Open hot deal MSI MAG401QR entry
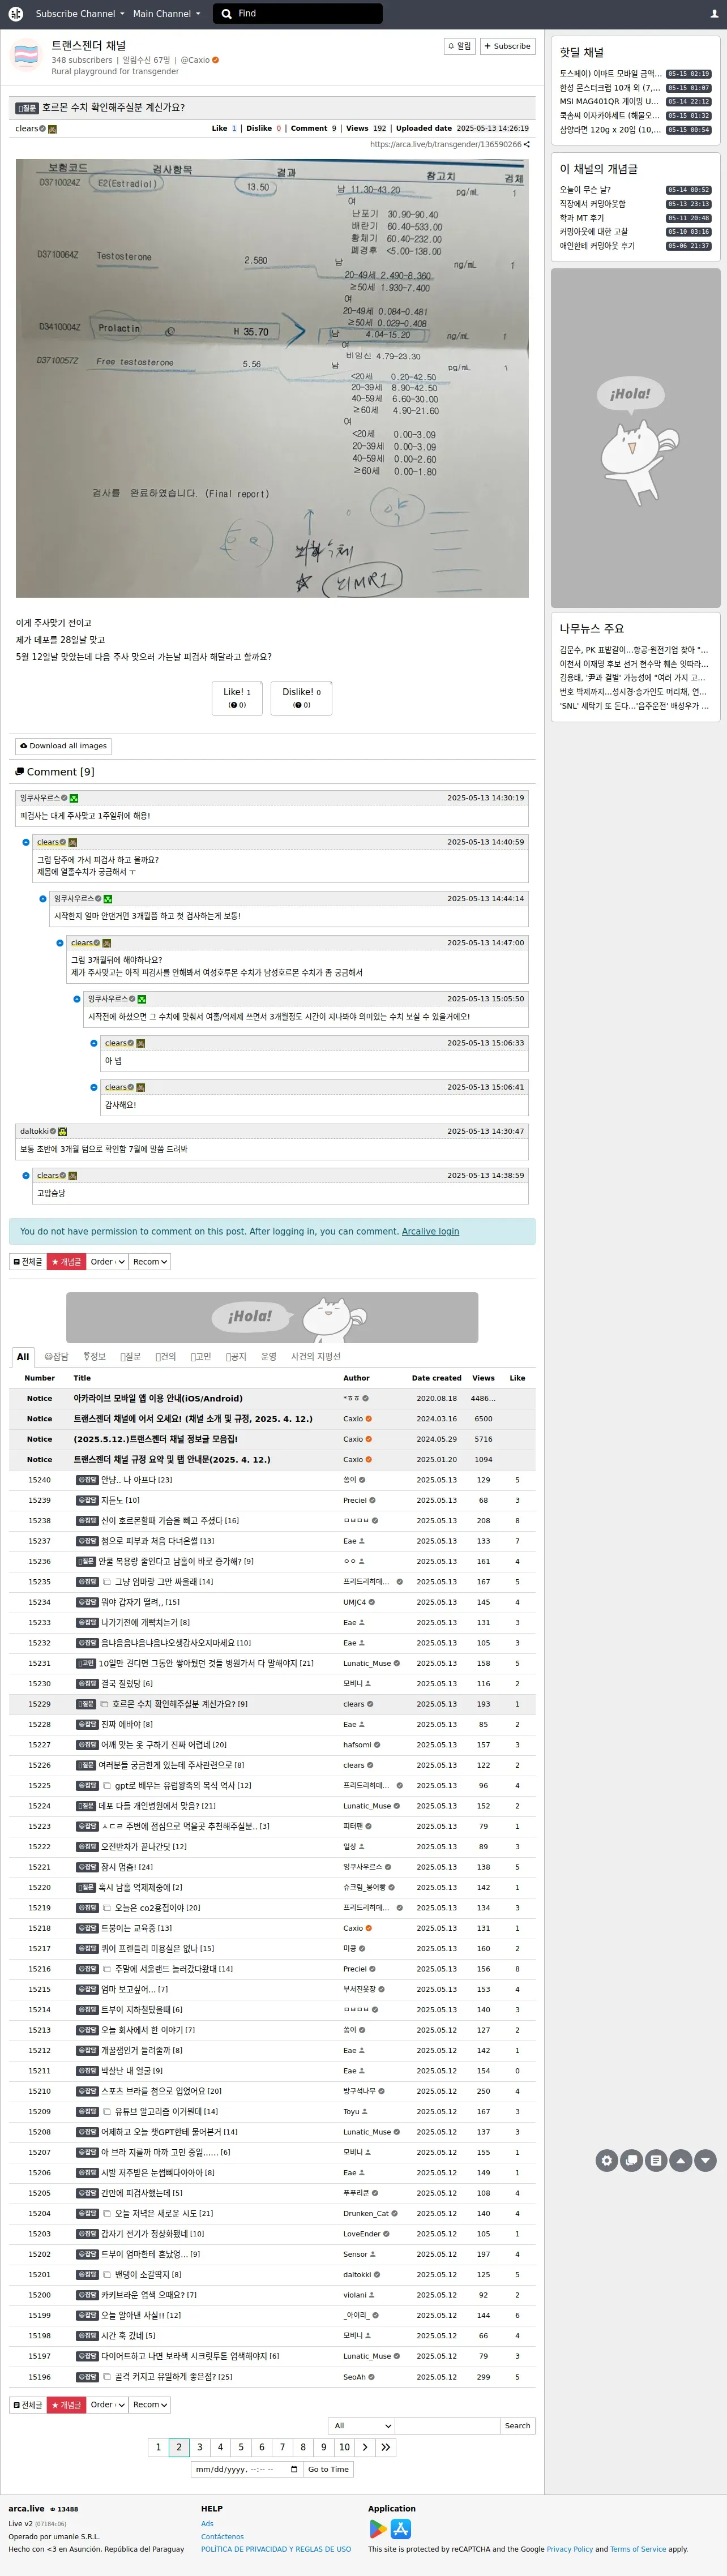This screenshot has width=727, height=2576. (x=609, y=101)
